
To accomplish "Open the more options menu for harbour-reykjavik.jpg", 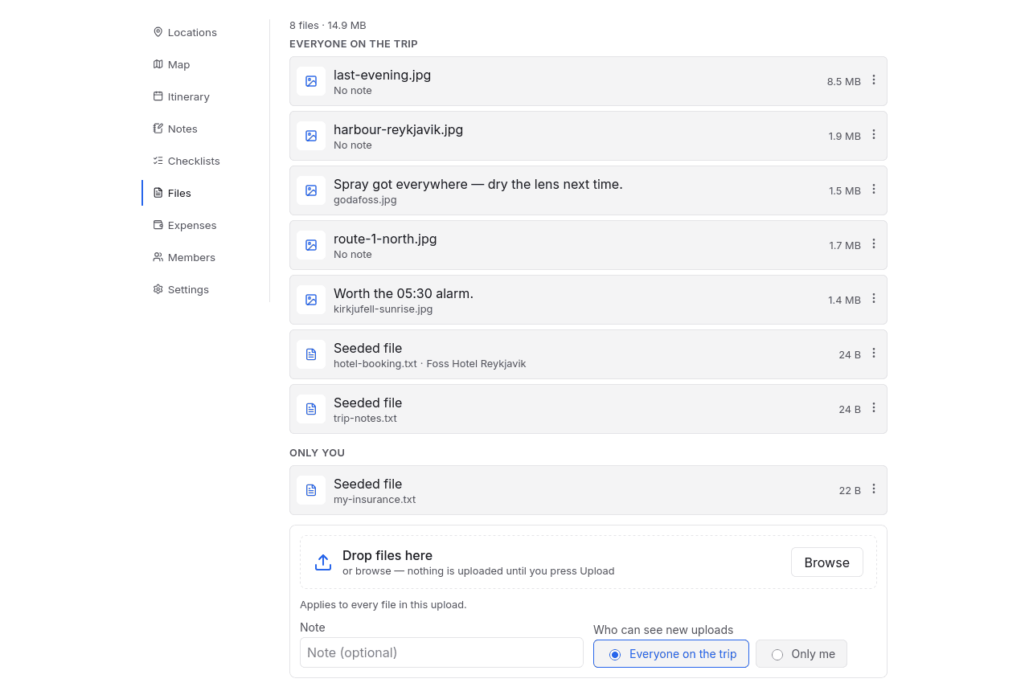I will pyautogui.click(x=874, y=135).
